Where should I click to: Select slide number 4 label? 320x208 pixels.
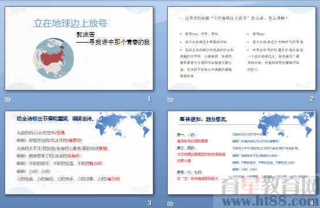[x=312, y=203]
